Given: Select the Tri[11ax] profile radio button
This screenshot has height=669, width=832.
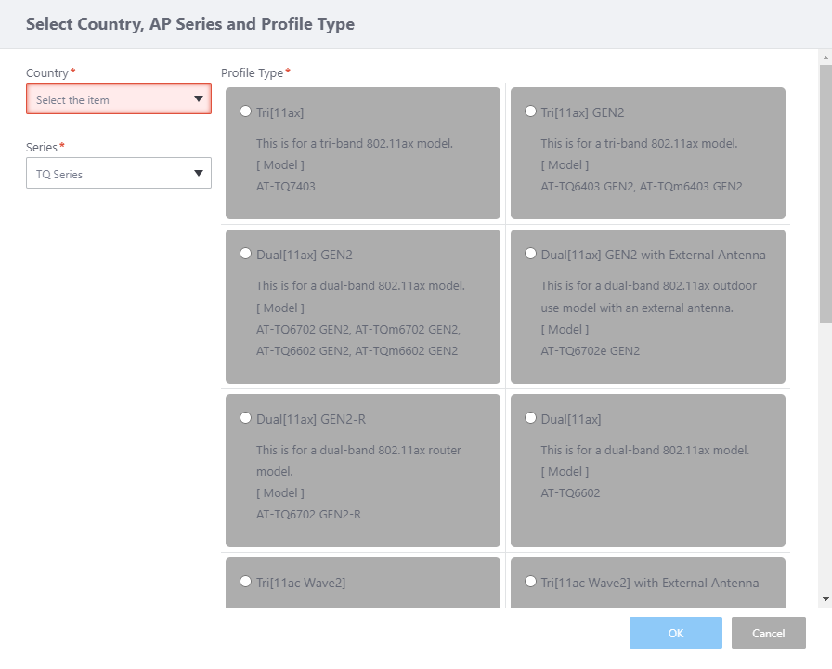Looking at the screenshot, I should pos(245,111).
